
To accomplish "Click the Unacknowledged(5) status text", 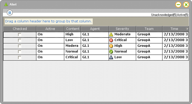I will click(164, 15).
